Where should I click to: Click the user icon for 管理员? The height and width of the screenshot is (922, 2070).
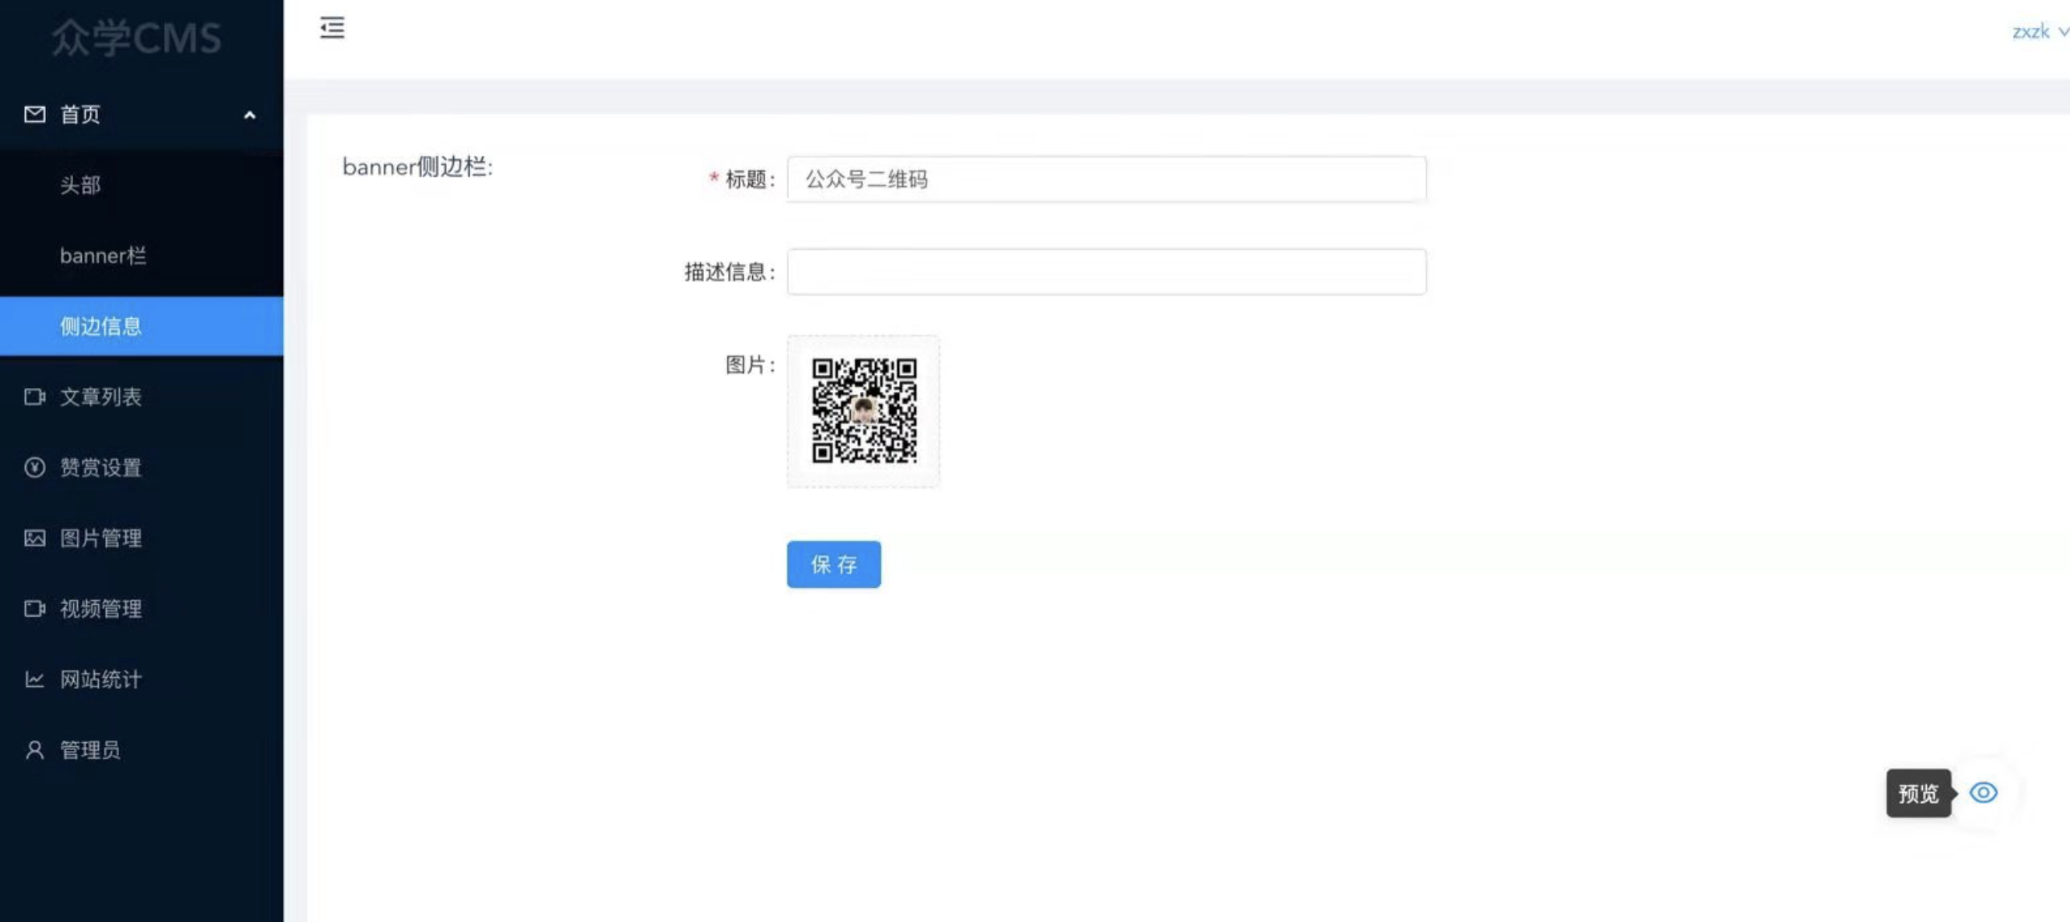pos(35,750)
